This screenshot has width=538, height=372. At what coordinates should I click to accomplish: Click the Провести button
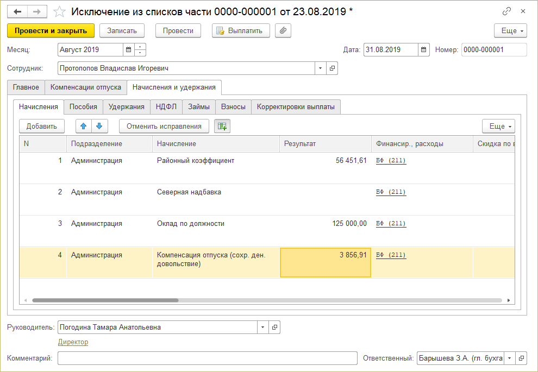pyautogui.click(x=178, y=30)
